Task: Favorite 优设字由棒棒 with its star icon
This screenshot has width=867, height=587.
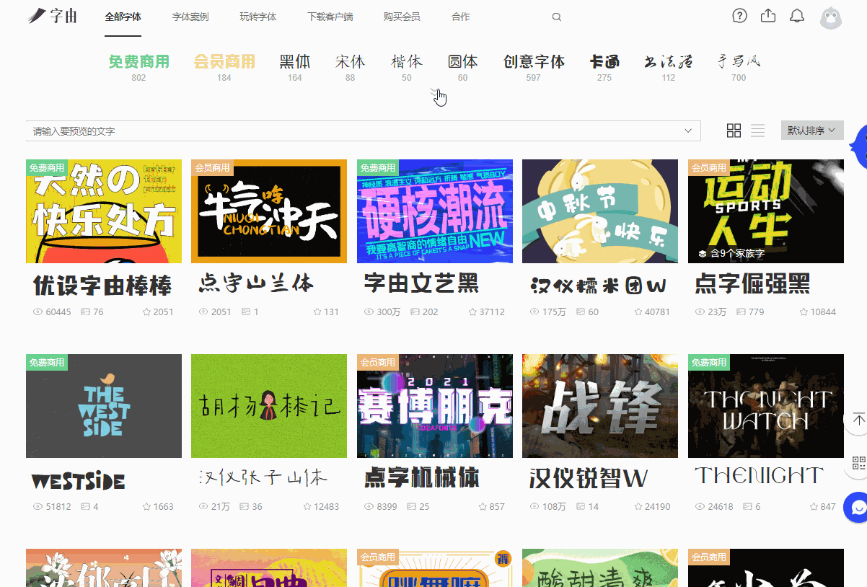Action: point(146,312)
